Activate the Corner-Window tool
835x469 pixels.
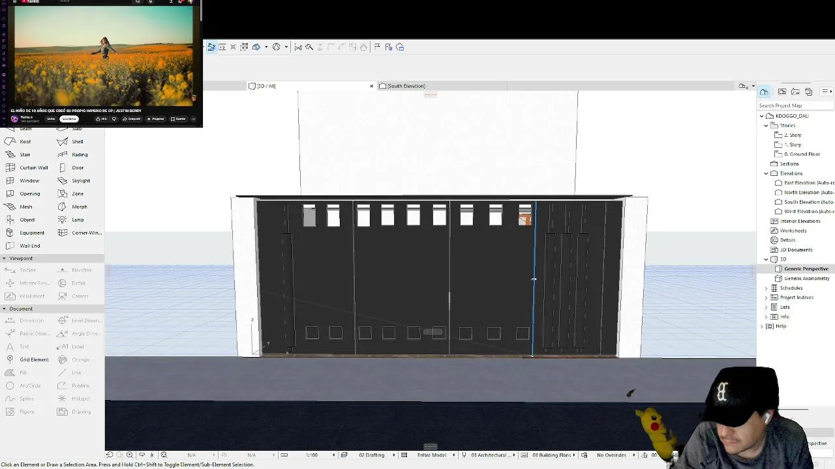coord(80,233)
